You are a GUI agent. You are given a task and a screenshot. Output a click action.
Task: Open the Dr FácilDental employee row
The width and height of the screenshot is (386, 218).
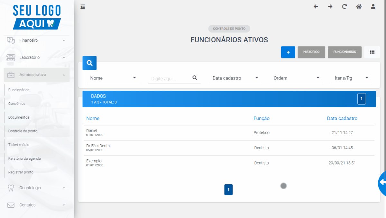pos(229,148)
